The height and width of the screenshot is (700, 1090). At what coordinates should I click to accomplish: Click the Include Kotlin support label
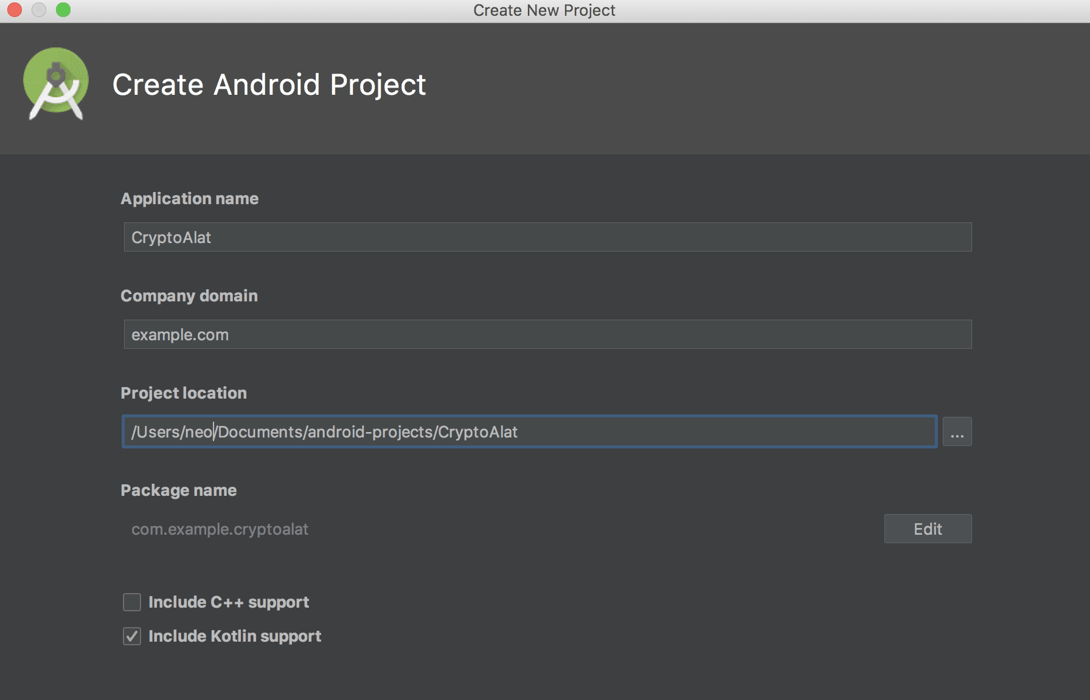tap(235, 636)
